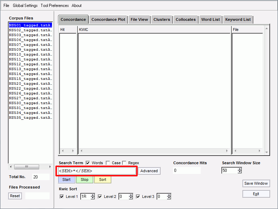278x209 pixels.
Task: Increase the Level 3 sort value
Action: pos(169,195)
